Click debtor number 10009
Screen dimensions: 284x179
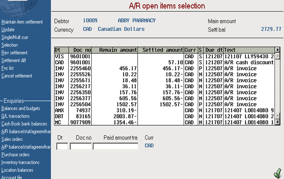(x=90, y=21)
